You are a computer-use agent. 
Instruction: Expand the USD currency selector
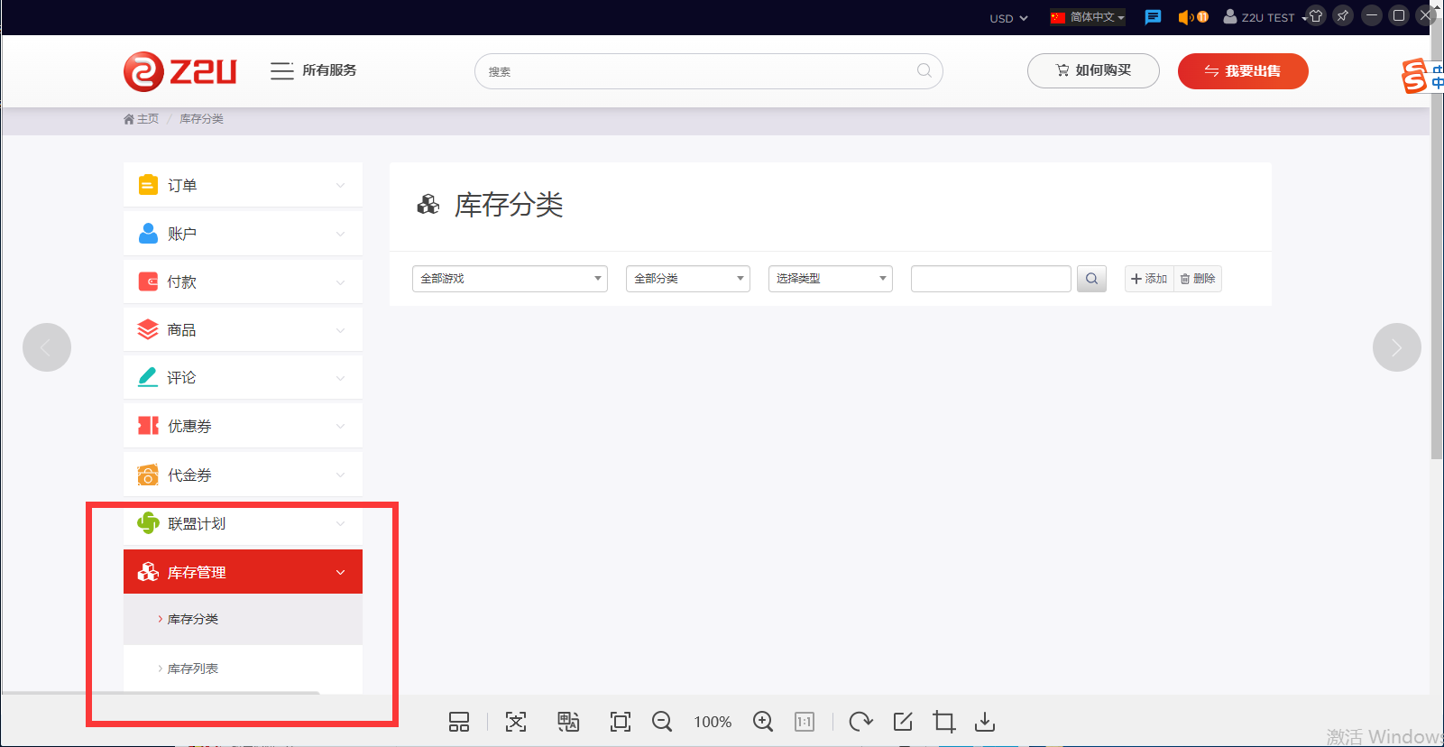pos(1008,18)
